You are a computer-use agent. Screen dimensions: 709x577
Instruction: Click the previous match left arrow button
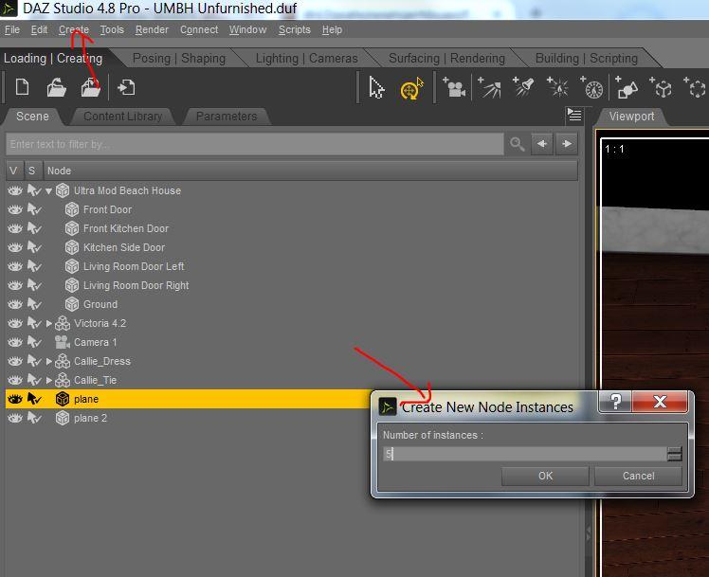coord(541,144)
